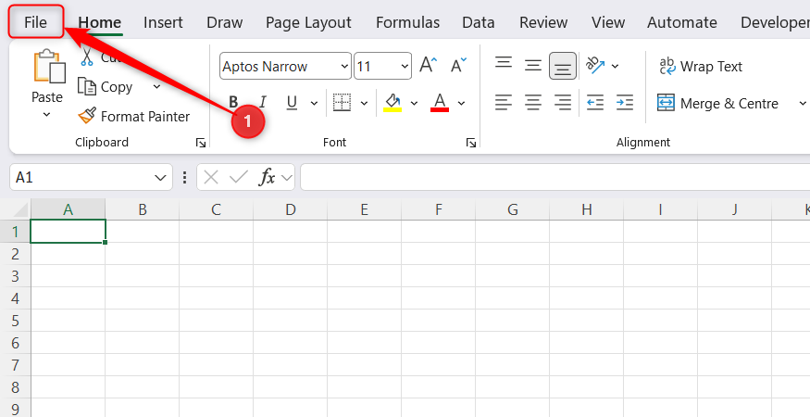Open Font settings dialog launcher
Image resolution: width=810 pixels, height=417 pixels.
click(470, 143)
